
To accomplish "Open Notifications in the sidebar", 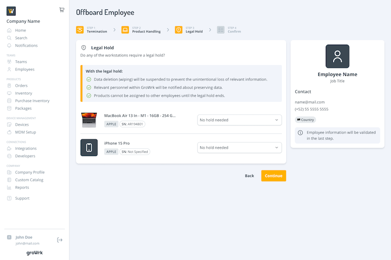I will click(26, 46).
